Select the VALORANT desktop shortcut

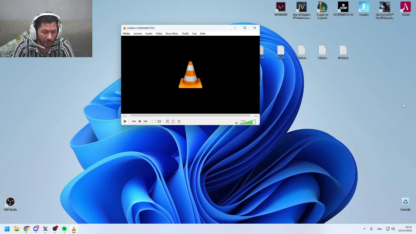[x=281, y=9]
